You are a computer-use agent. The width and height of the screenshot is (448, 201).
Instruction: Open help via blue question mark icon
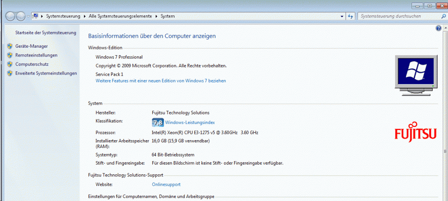click(439, 28)
